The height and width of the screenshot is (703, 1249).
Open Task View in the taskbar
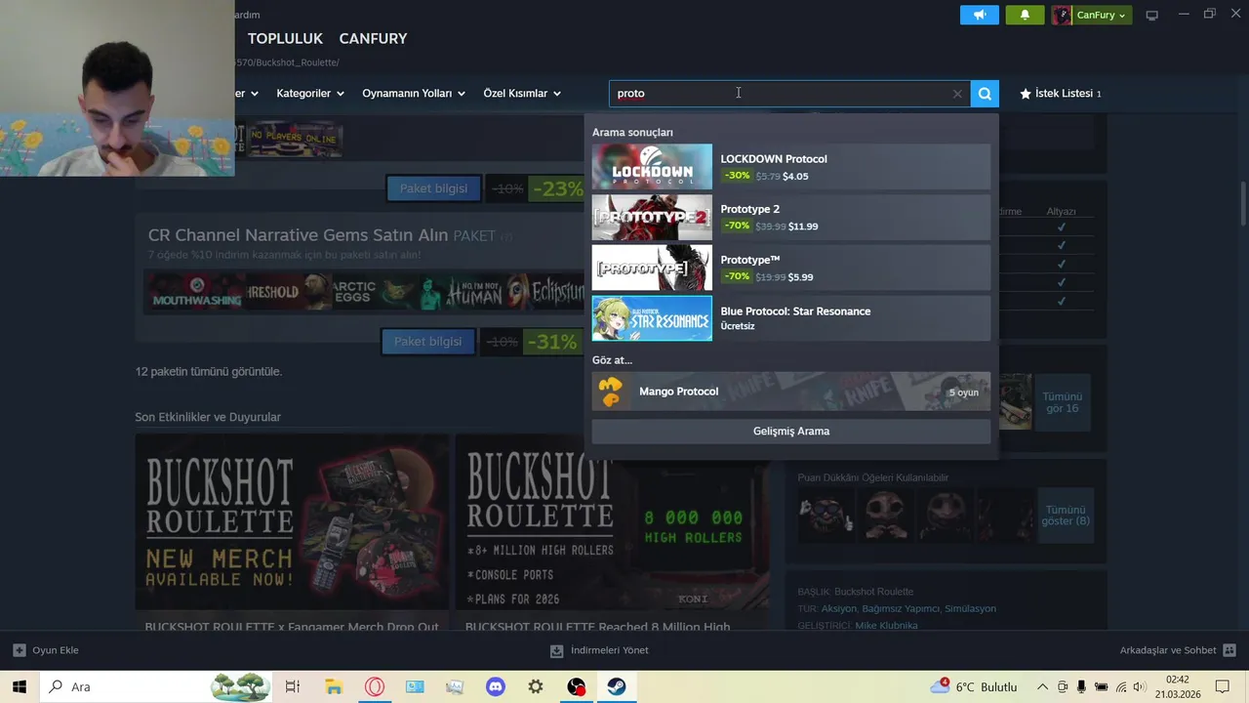(292, 686)
